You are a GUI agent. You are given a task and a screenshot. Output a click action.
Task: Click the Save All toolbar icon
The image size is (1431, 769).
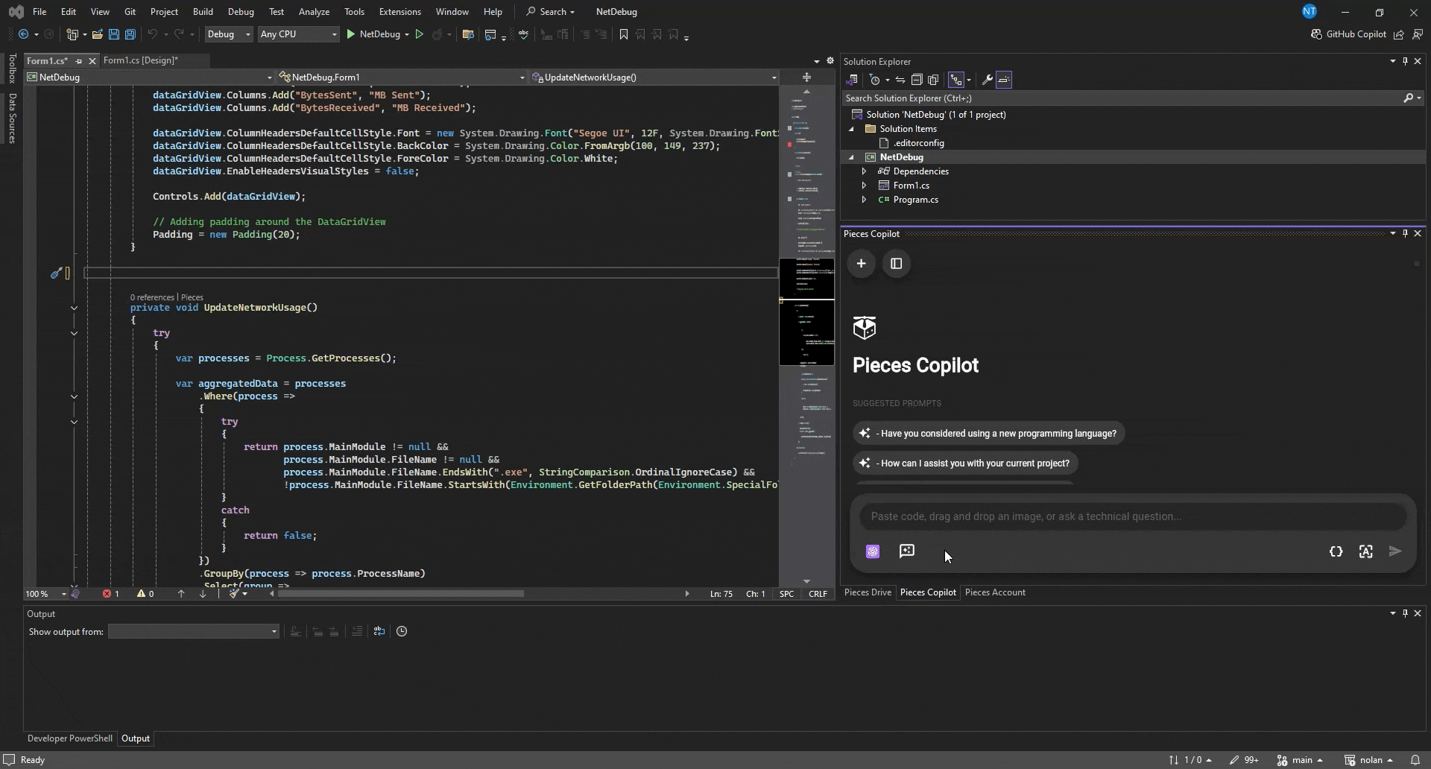[130, 34]
